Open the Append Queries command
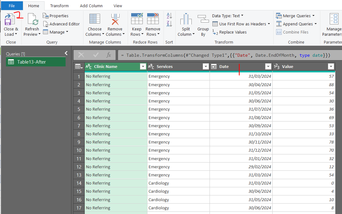Image resolution: width=342 pixels, height=214 pixels. (296, 24)
